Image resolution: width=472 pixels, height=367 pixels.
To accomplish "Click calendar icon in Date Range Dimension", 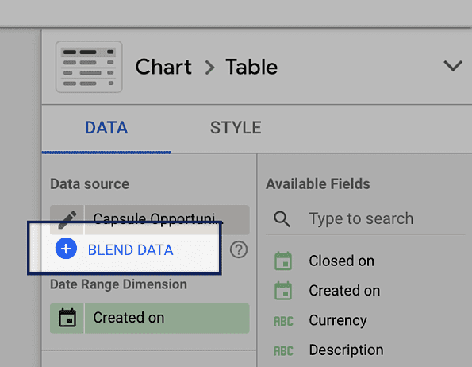I will [x=67, y=318].
